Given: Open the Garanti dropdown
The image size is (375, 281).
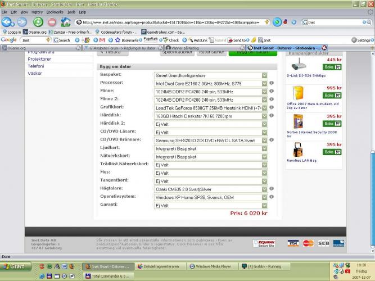Looking at the screenshot, I should pos(211,206).
